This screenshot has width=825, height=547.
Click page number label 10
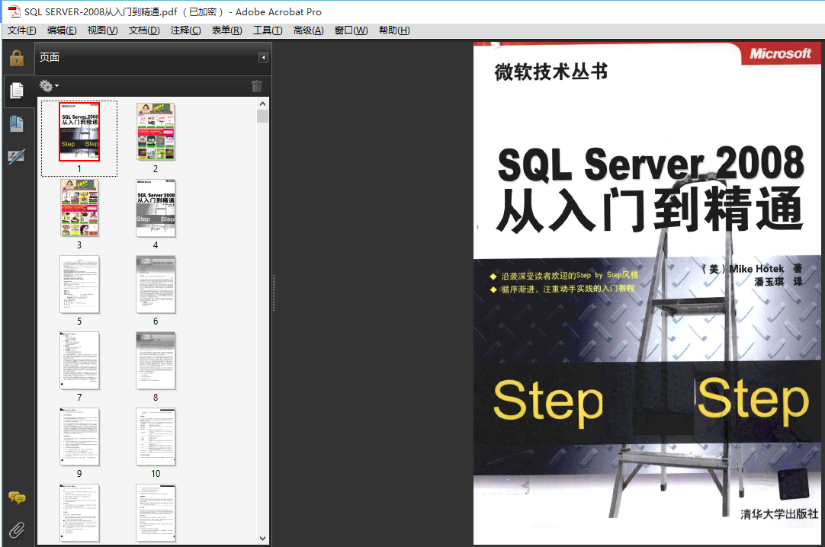[156, 473]
